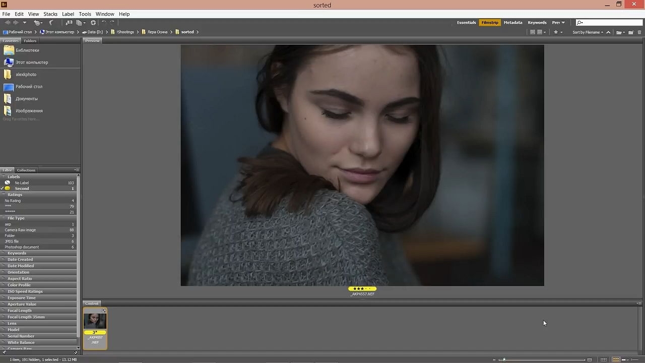Screen dimensions: 645x363
Task: Go back using the back arrow
Action: coord(8,23)
